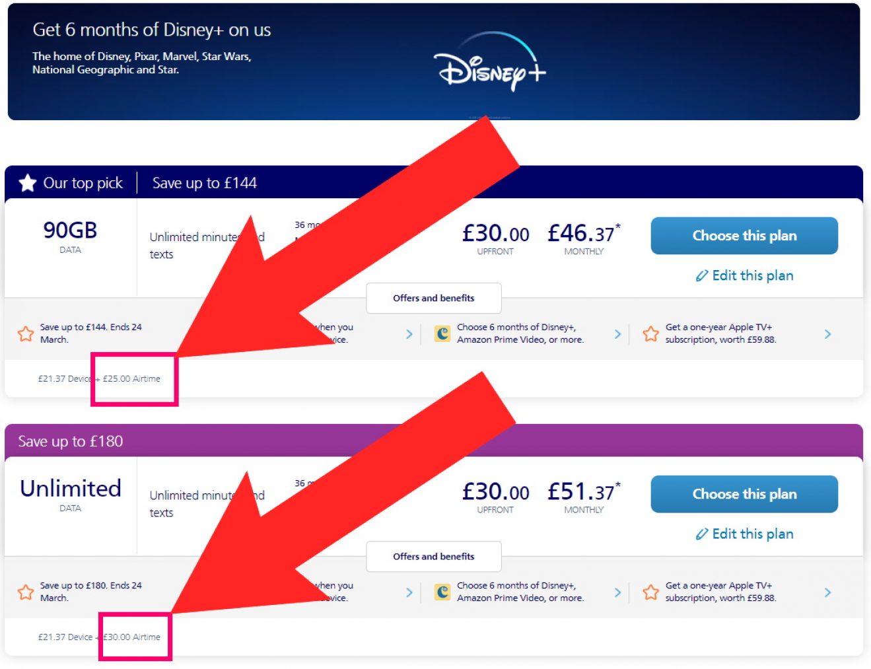Click 'Choose this plan' for the 90GB deal
The height and width of the screenshot is (669, 871).
[x=744, y=235]
